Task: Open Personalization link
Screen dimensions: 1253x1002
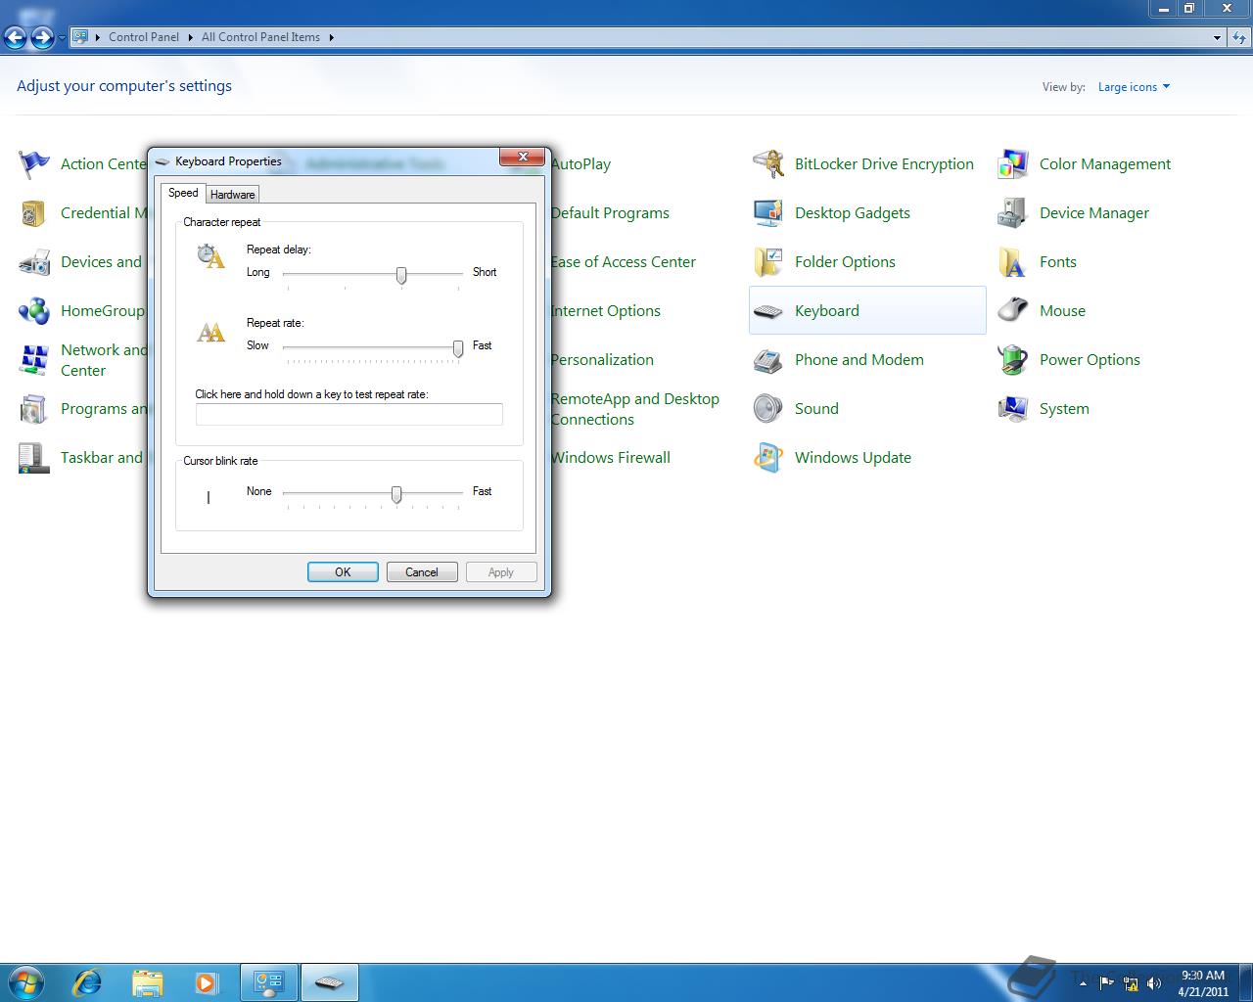Action: point(602,360)
